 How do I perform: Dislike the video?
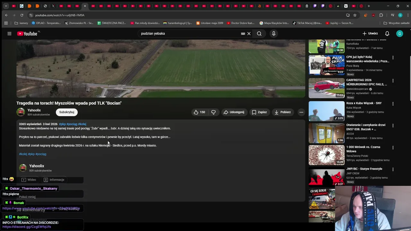(214, 112)
